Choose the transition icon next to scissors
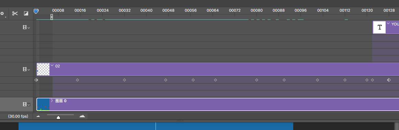399x130 pixels. 26,13
